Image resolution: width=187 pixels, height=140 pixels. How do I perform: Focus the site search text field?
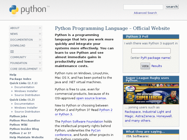[143, 7]
